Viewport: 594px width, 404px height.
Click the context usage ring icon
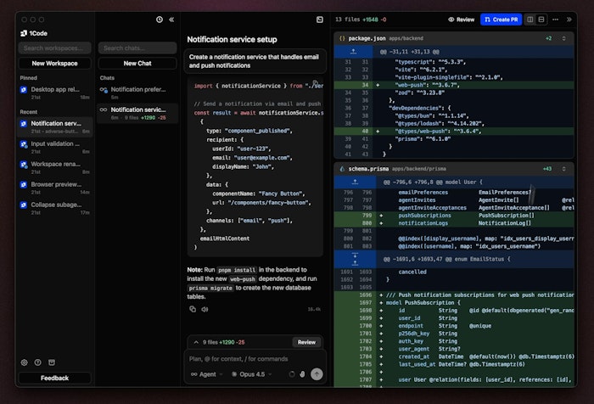[x=291, y=374]
